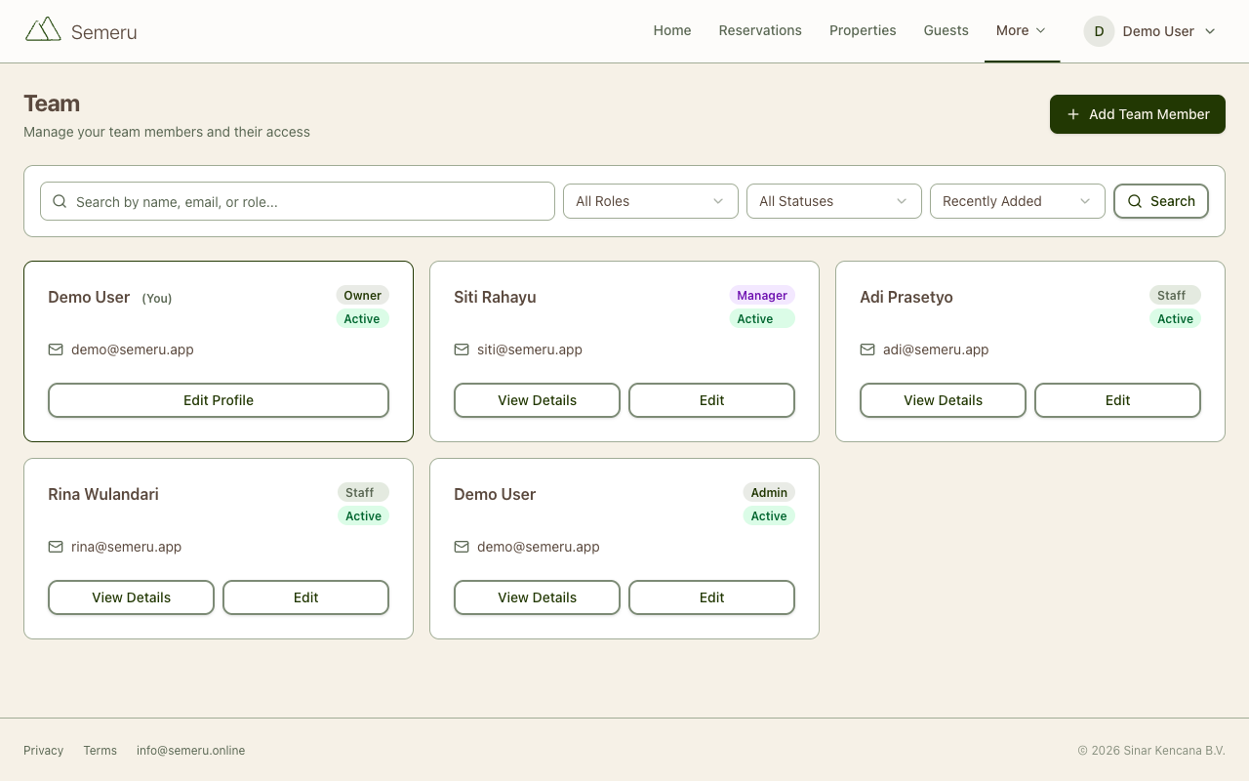This screenshot has width=1249, height=781.
Task: Click the © 2026 Sinar Kencana B.V. text
Action: (1151, 751)
